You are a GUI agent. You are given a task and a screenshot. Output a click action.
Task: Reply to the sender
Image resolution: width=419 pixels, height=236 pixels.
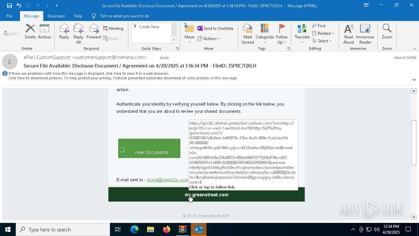pyautogui.click(x=64, y=32)
